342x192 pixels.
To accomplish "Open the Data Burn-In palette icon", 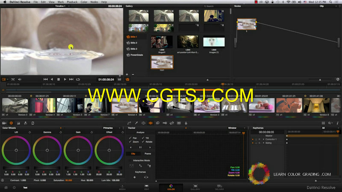I will (186, 123).
